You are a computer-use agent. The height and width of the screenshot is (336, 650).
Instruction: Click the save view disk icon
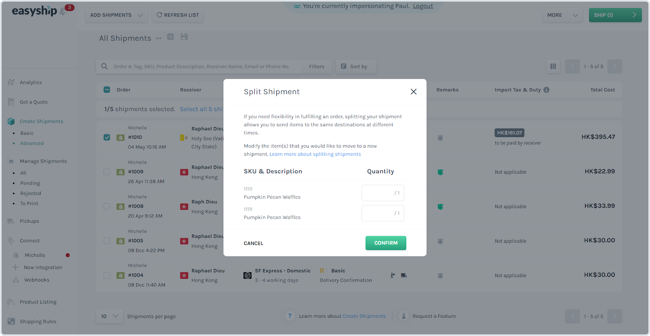(184, 37)
